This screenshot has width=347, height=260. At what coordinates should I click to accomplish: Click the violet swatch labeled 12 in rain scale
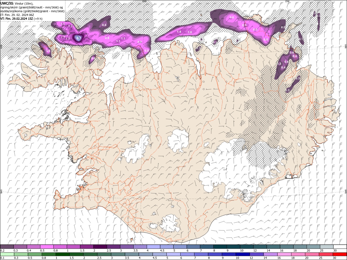click(x=256, y=254)
